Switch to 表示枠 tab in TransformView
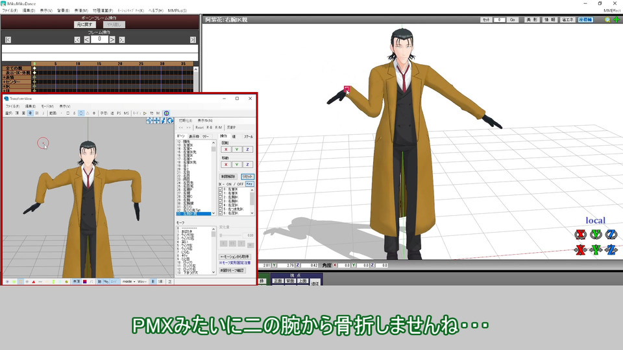 [x=194, y=137]
